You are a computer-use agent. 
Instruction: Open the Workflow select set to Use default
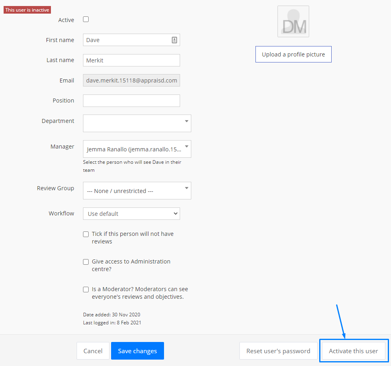click(131, 214)
